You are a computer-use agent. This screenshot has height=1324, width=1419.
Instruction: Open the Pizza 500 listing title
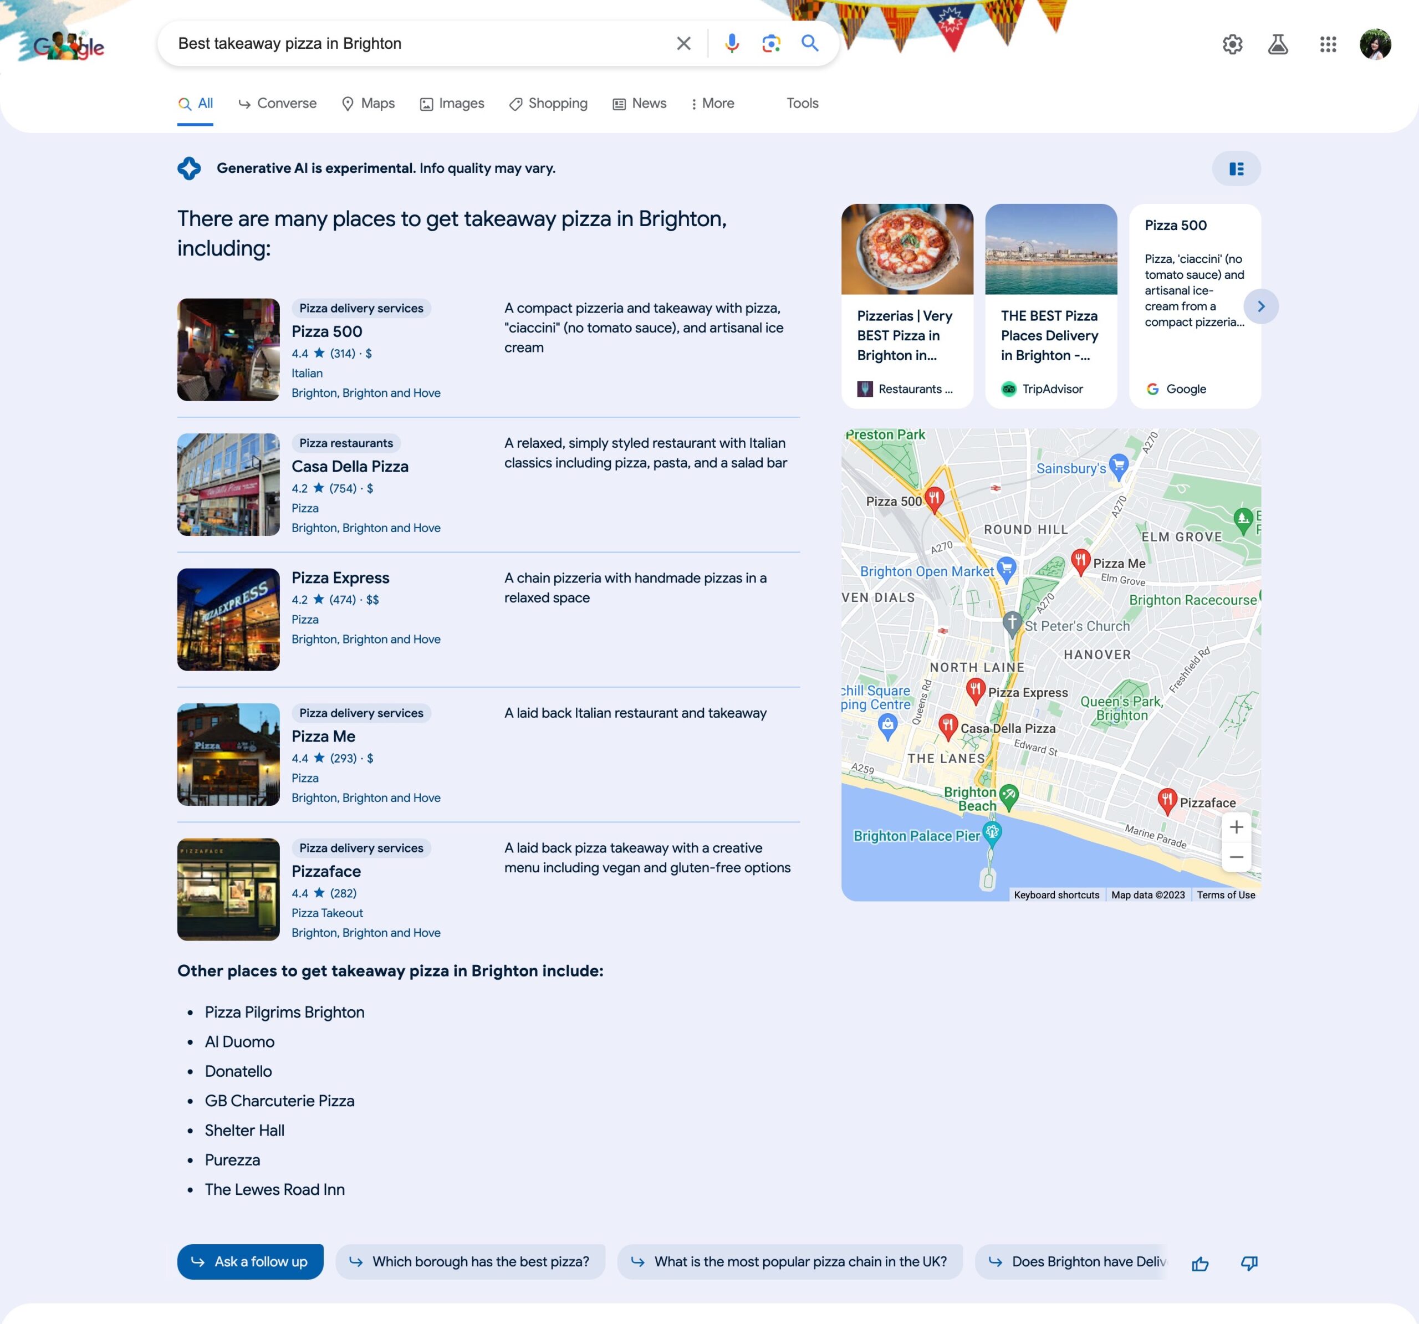[327, 331]
